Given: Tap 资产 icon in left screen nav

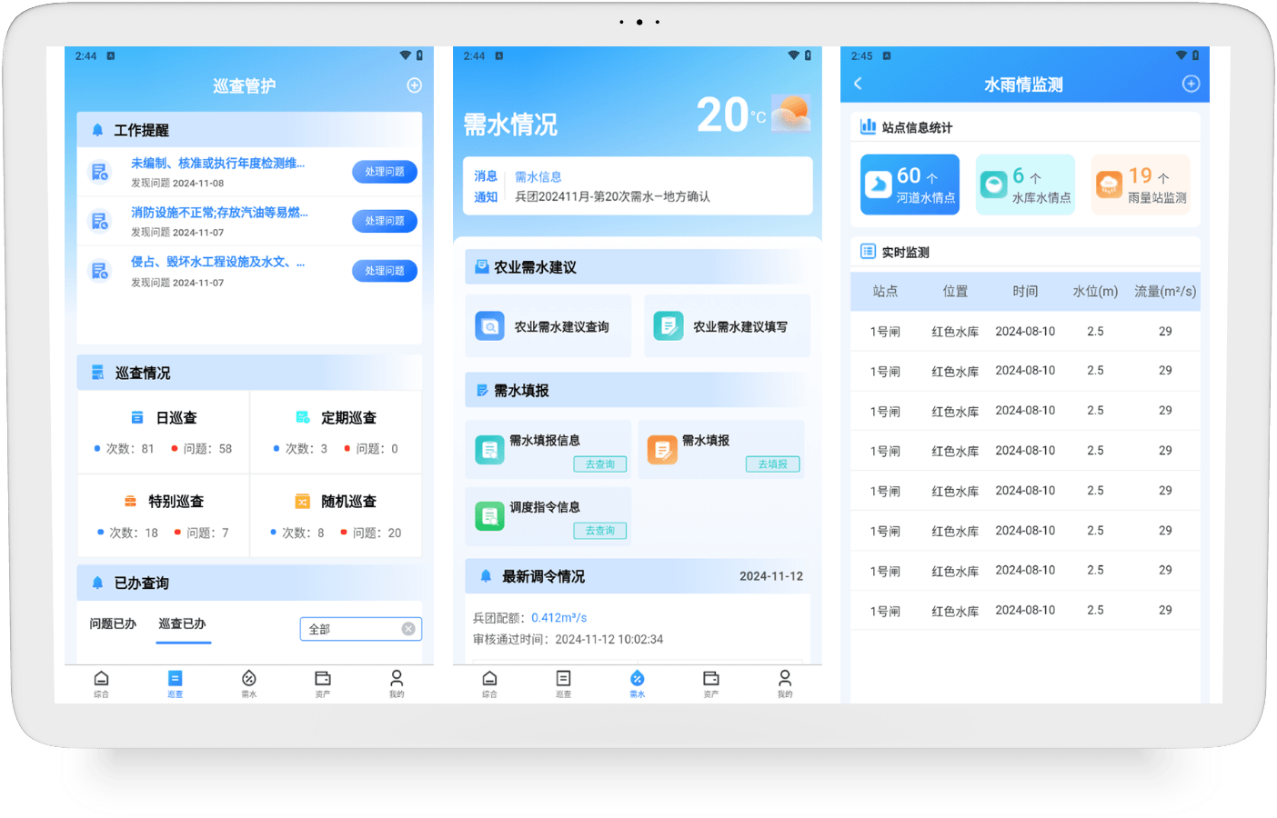Looking at the screenshot, I should pyautogui.click(x=323, y=679).
